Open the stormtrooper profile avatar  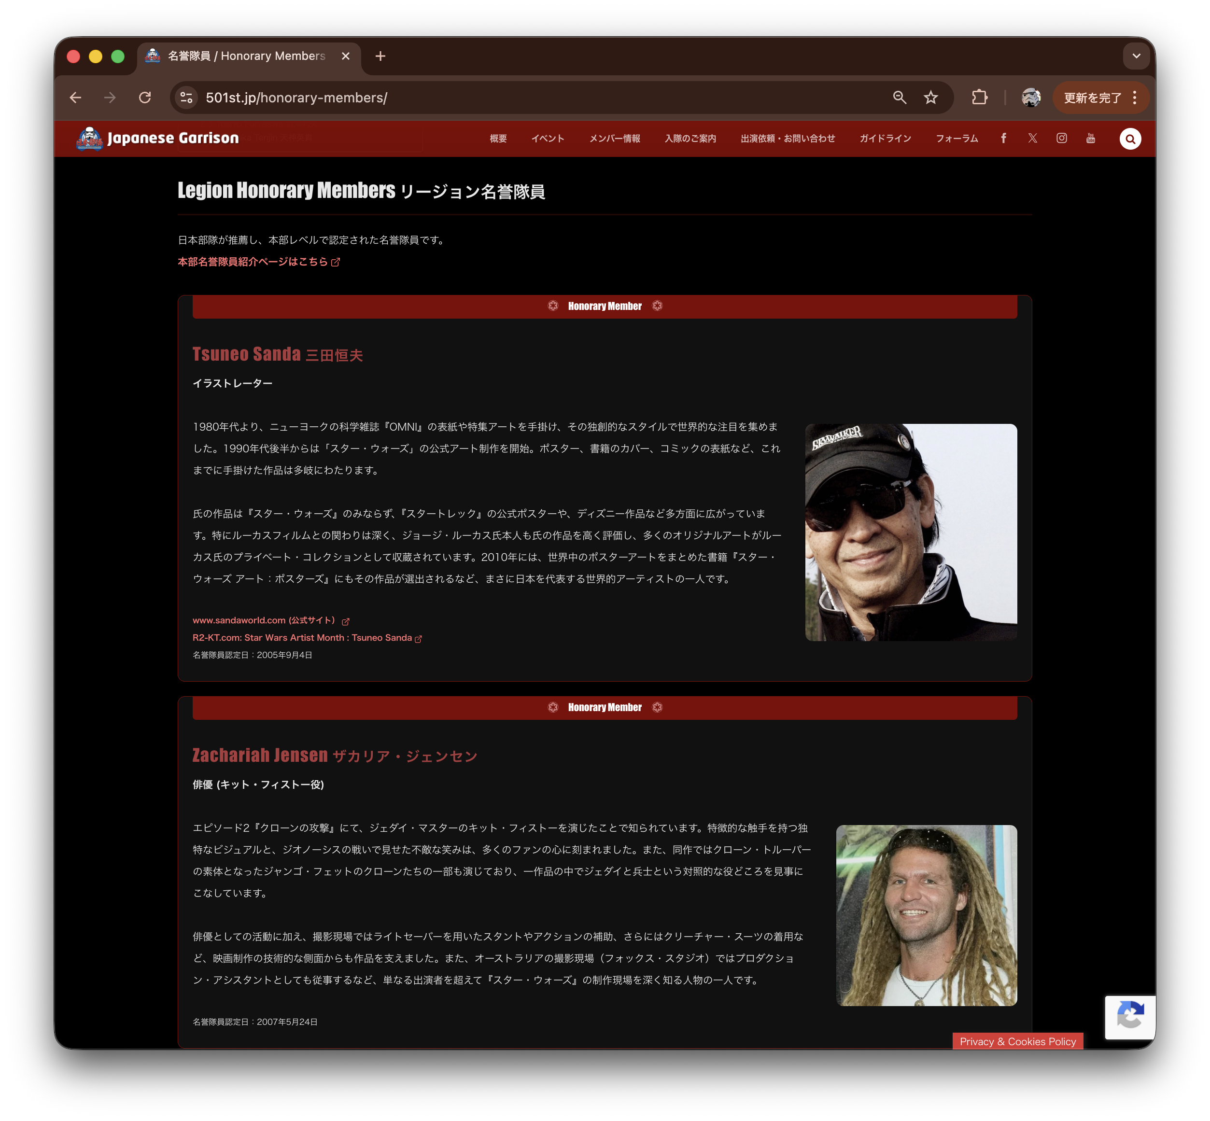click(1030, 98)
